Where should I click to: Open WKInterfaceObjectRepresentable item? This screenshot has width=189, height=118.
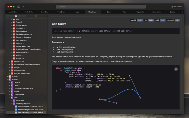pos(27,65)
